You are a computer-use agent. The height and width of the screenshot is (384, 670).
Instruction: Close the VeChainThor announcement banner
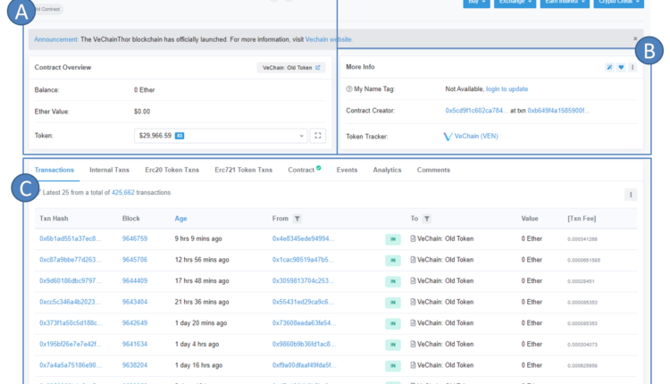pos(635,38)
